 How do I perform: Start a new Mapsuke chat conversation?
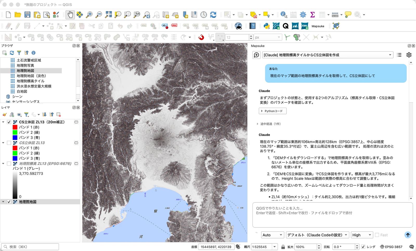tap(256, 55)
